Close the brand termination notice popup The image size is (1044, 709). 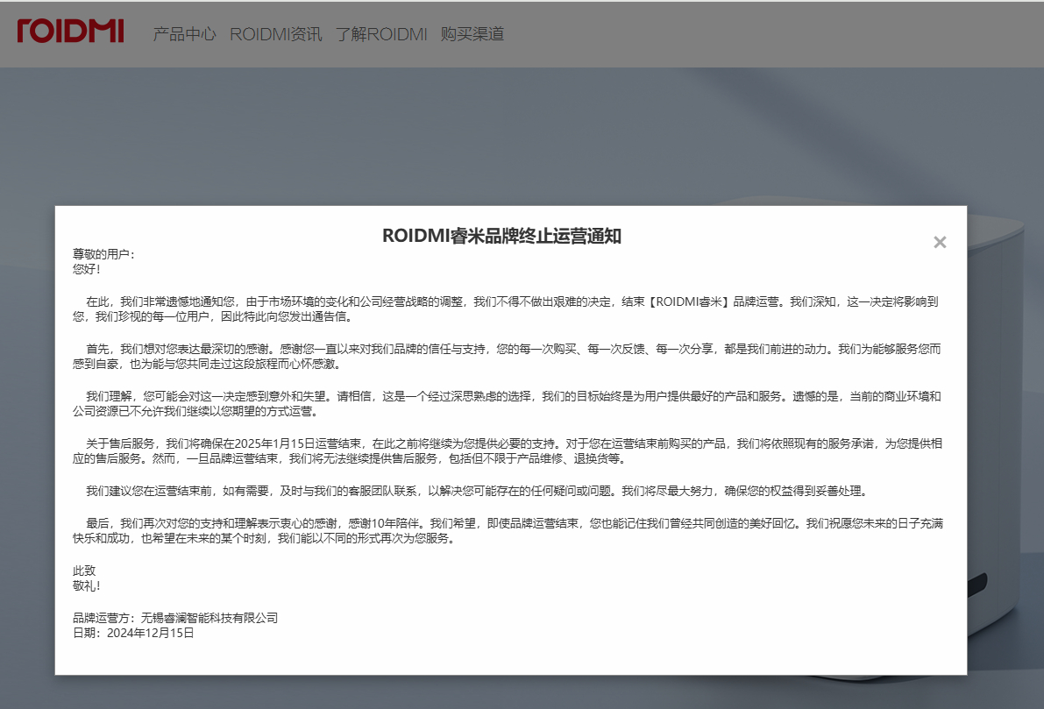coord(940,242)
